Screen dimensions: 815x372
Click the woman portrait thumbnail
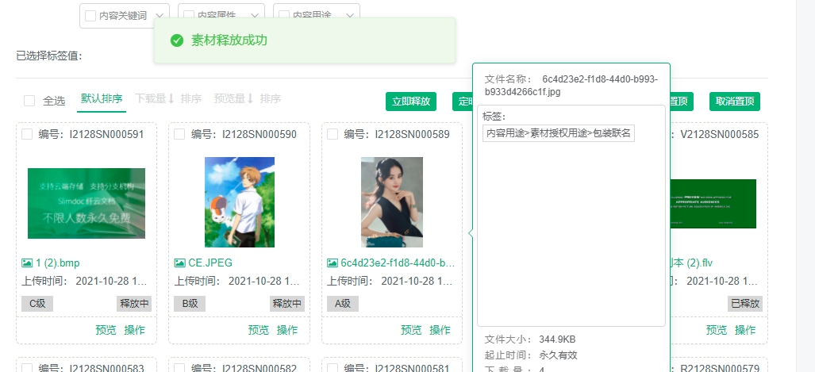click(392, 202)
